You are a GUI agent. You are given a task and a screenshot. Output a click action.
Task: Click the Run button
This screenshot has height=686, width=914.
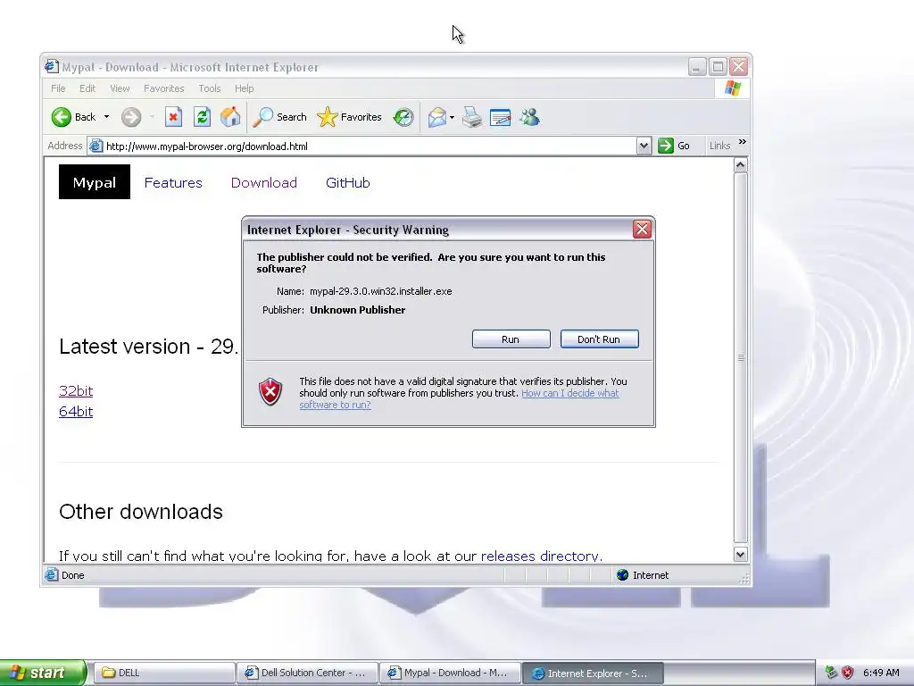[x=511, y=339]
